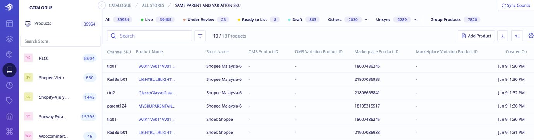
Task: Click the sort arrows icon button
Action: click(x=517, y=36)
